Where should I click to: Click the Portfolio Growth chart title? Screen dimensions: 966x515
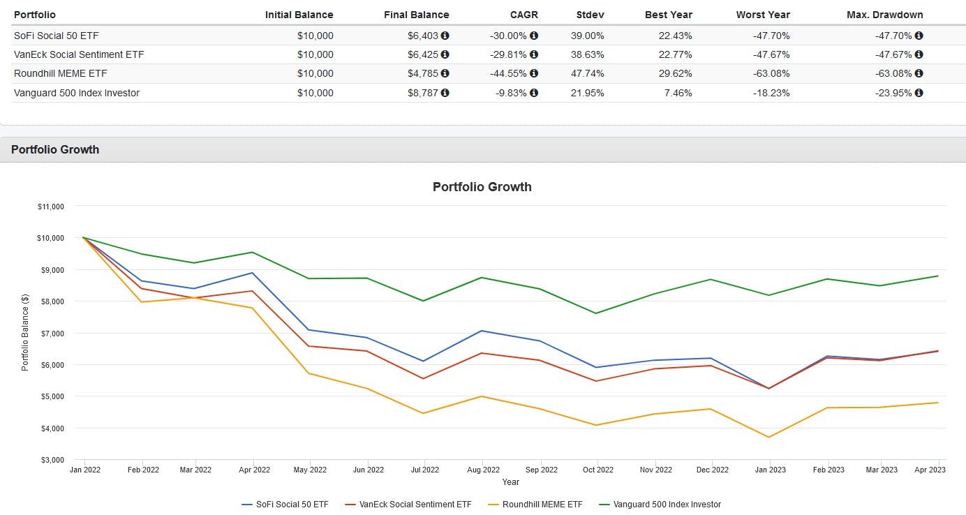pos(482,187)
